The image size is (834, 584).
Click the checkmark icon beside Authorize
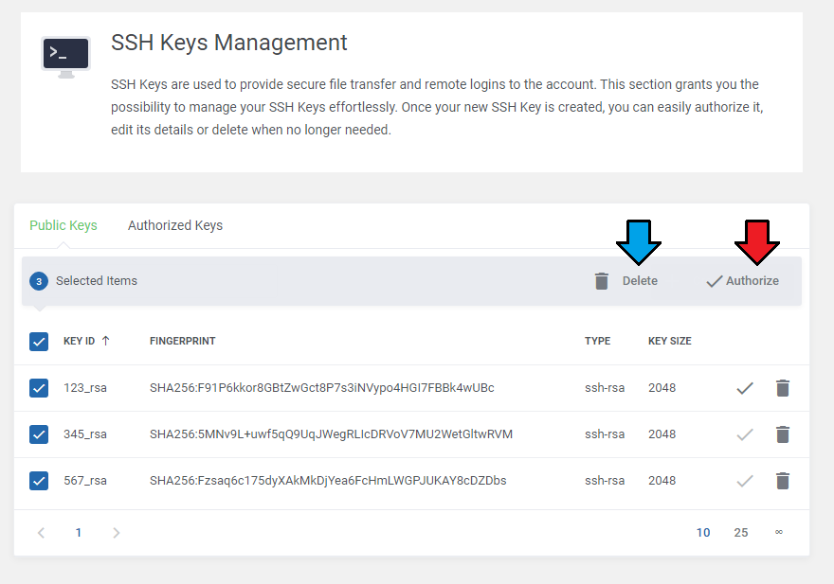point(715,281)
